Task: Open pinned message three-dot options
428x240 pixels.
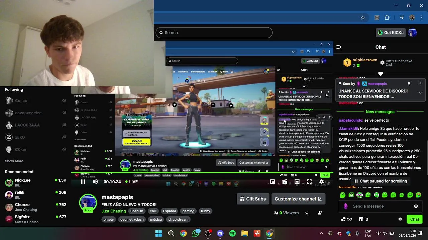Action: tap(420, 84)
